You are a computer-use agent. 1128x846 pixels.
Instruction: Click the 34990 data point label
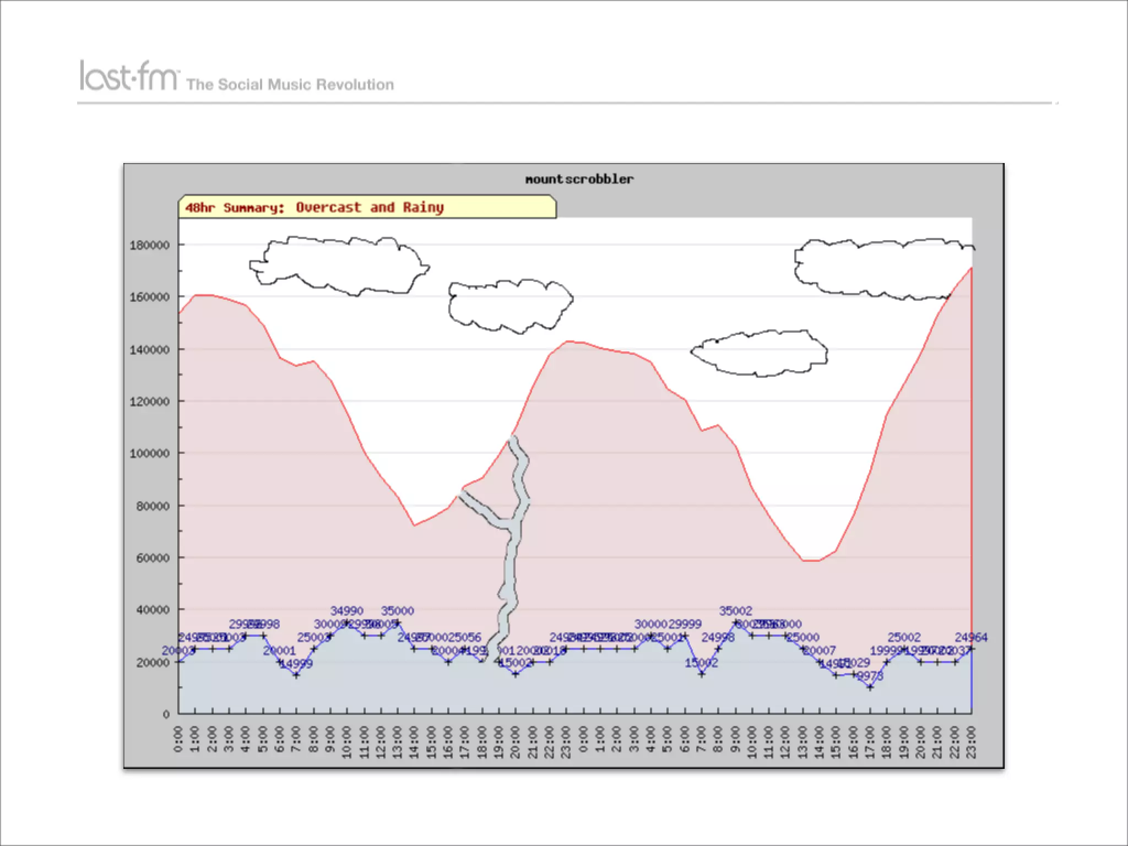tap(346, 611)
